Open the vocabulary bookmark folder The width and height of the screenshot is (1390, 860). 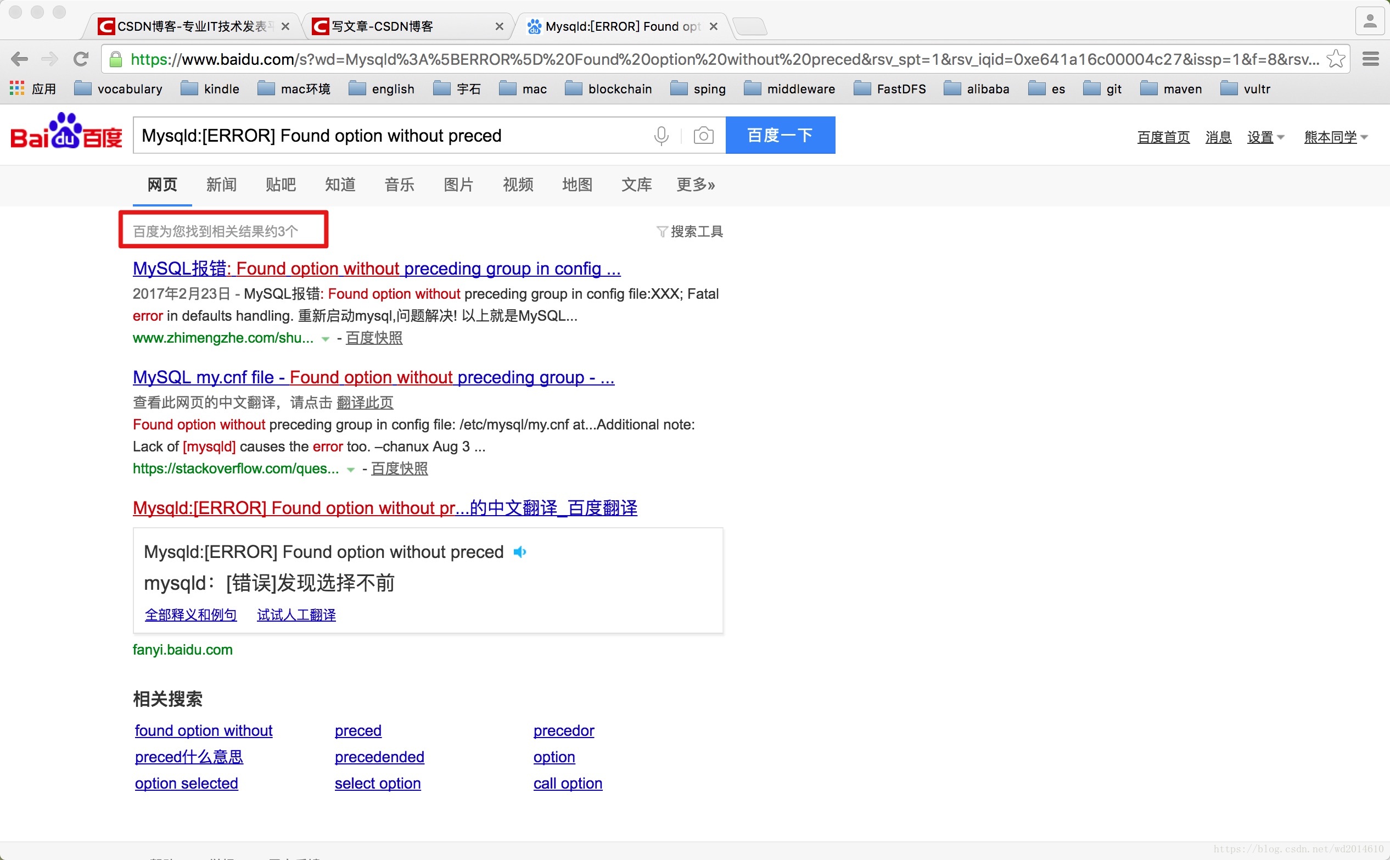point(118,89)
